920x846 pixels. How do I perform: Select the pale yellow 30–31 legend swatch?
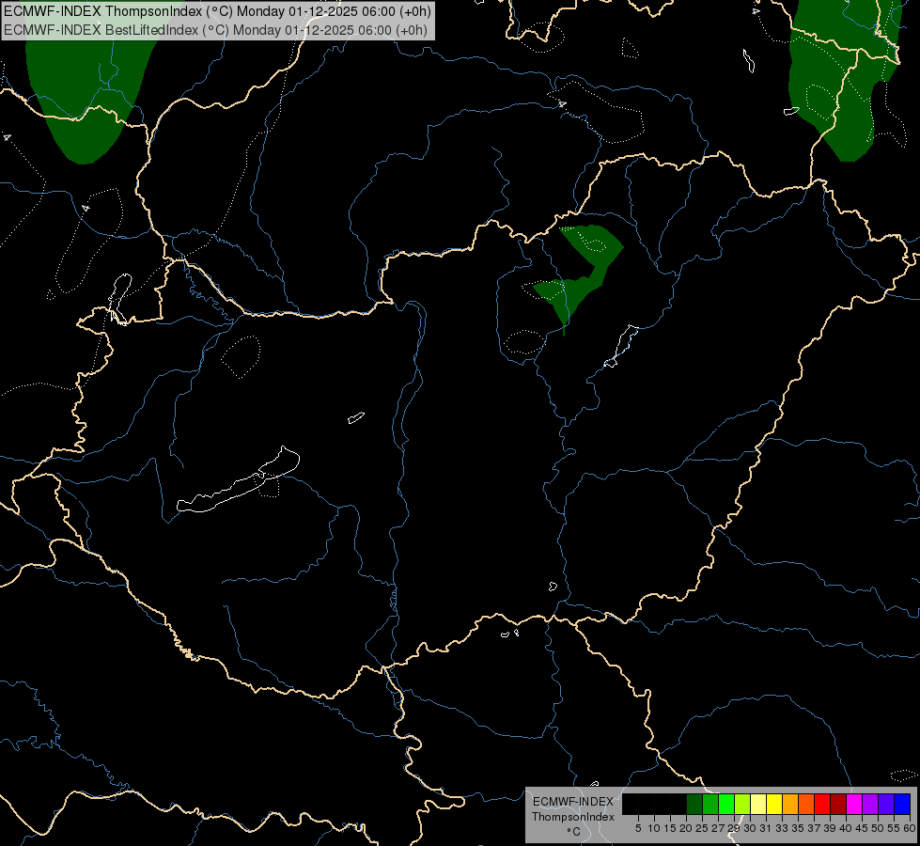(x=758, y=804)
